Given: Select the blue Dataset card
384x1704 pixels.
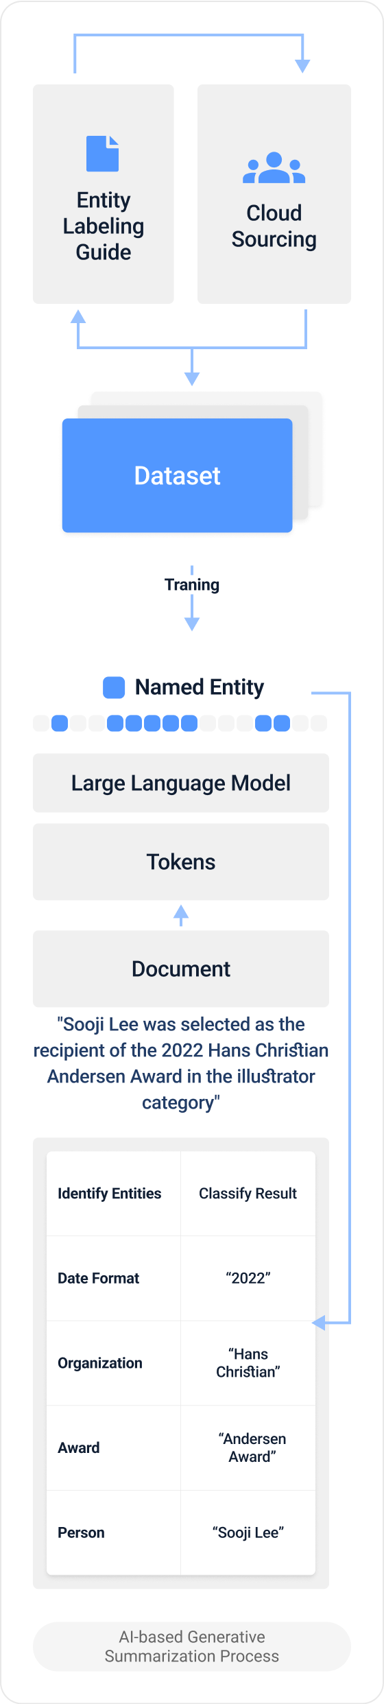Looking at the screenshot, I should [178, 475].
